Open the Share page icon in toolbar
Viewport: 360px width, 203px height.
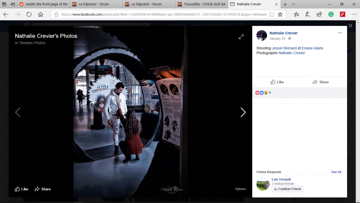319,14
